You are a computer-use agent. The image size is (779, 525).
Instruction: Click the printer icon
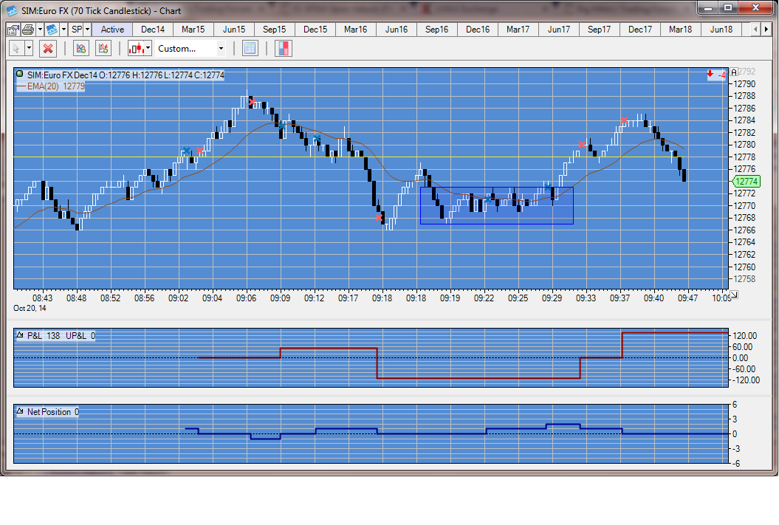pos(28,30)
